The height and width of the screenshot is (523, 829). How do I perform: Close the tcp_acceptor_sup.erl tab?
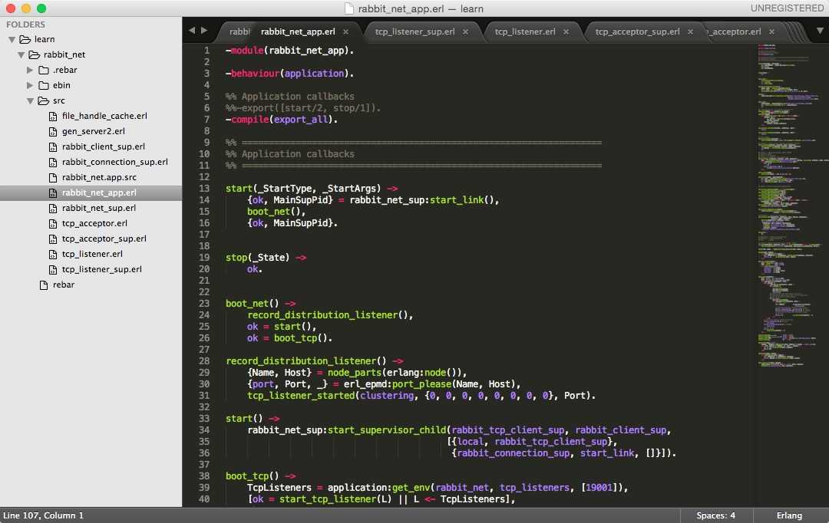[691, 31]
